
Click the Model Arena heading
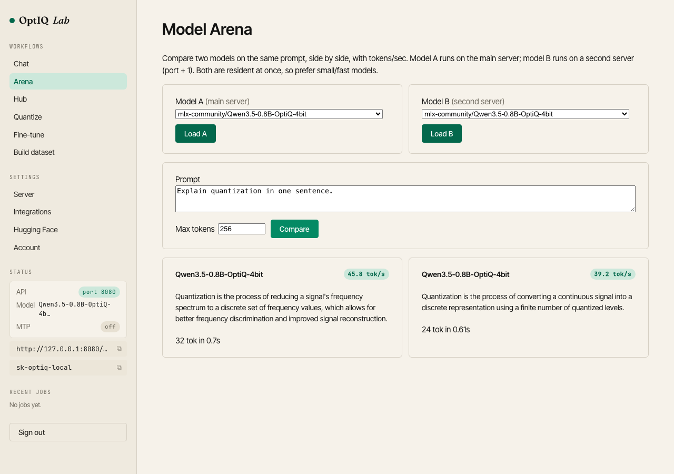click(x=207, y=29)
